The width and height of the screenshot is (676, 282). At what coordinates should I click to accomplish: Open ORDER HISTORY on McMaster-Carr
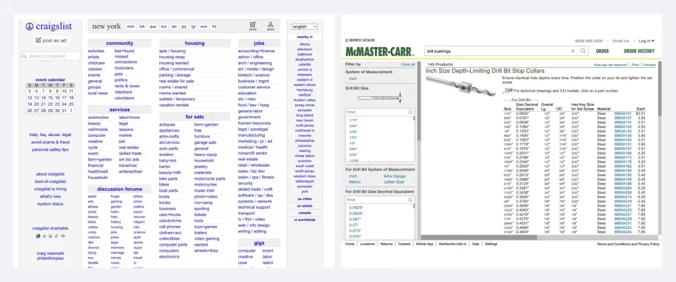coord(639,51)
